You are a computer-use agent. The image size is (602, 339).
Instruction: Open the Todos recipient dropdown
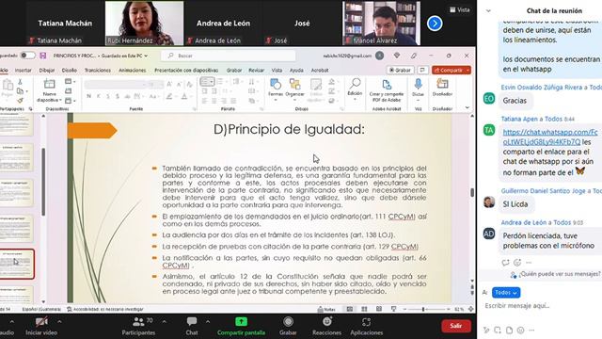pyautogui.click(x=506, y=293)
